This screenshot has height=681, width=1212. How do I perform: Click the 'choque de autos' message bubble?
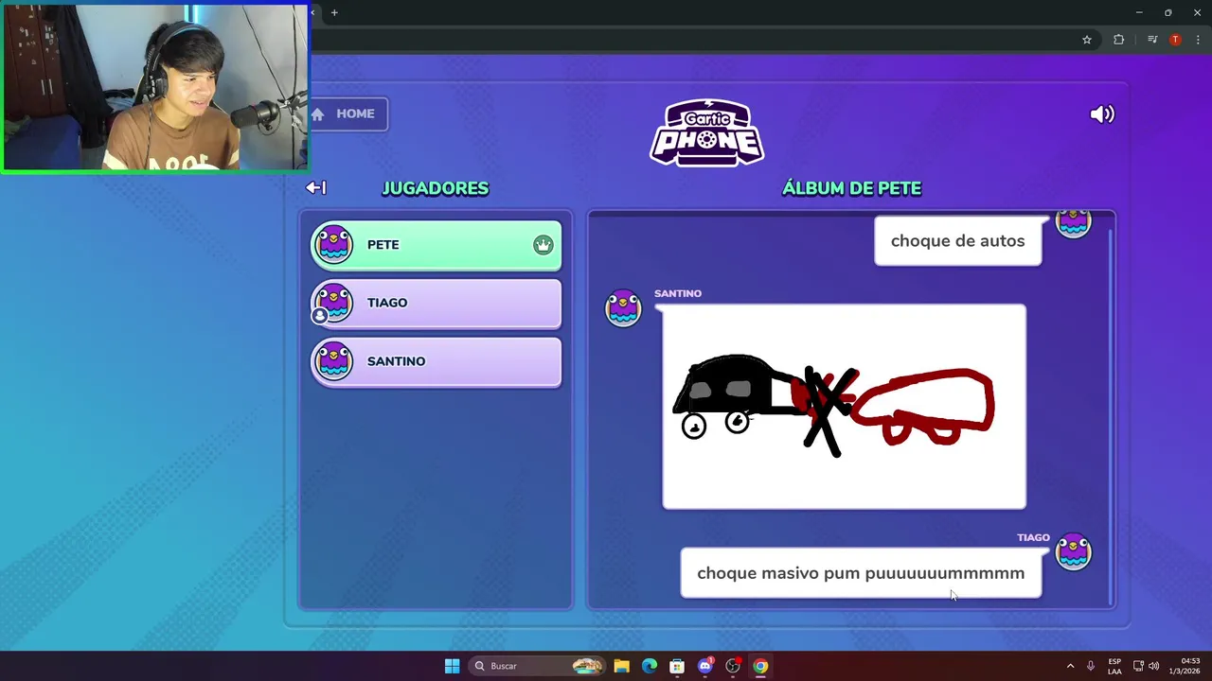tap(957, 240)
